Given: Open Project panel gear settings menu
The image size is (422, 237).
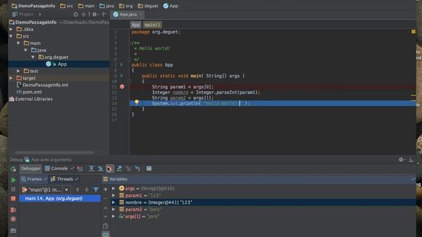Looking at the screenshot, I should click(x=95, y=14).
